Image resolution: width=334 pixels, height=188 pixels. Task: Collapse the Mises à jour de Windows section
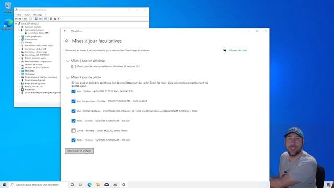tap(68, 61)
